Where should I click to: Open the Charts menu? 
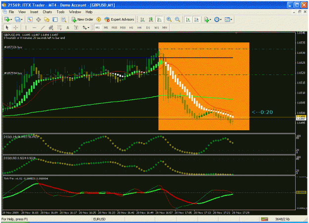pos(47,12)
